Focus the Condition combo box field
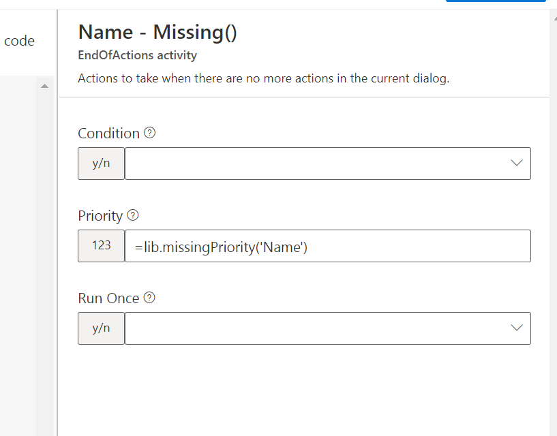 314,163
